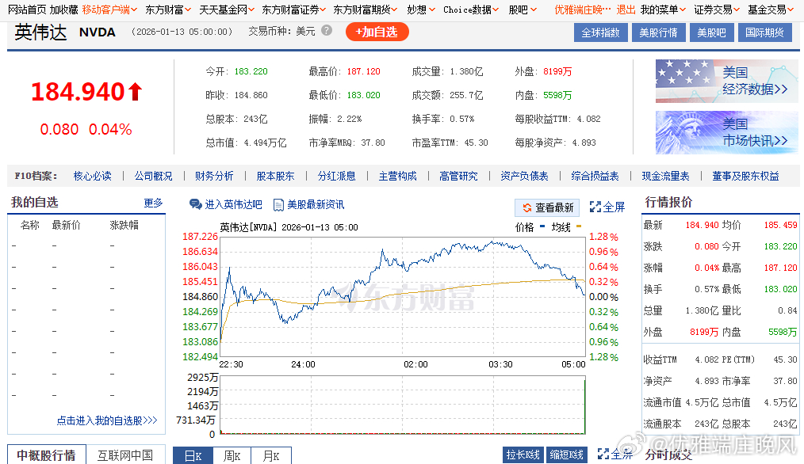Open 资产负债表 link
Screen dimensions: 804x464
click(524, 176)
